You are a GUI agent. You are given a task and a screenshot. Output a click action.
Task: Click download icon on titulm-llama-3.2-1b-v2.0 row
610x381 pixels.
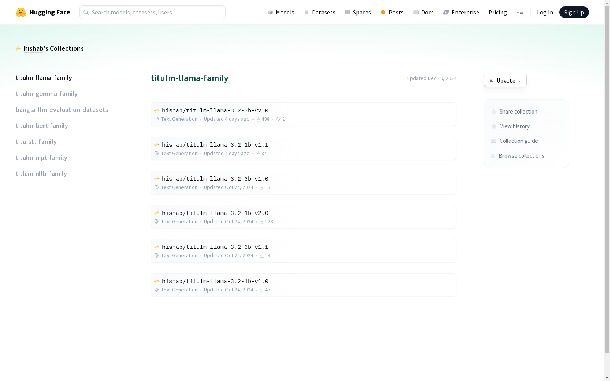click(262, 222)
